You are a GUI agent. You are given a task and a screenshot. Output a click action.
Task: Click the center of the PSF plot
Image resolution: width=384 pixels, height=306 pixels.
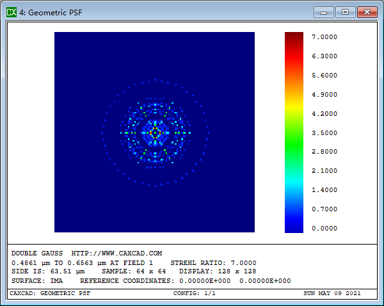pos(155,133)
